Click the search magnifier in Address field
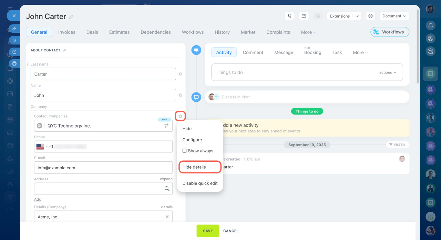441x240 pixels. point(167,189)
